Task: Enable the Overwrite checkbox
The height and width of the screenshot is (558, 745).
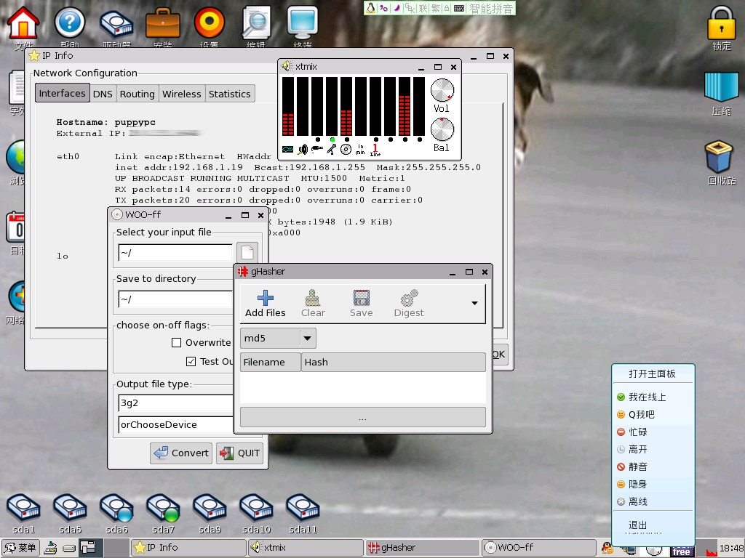Action: point(176,343)
